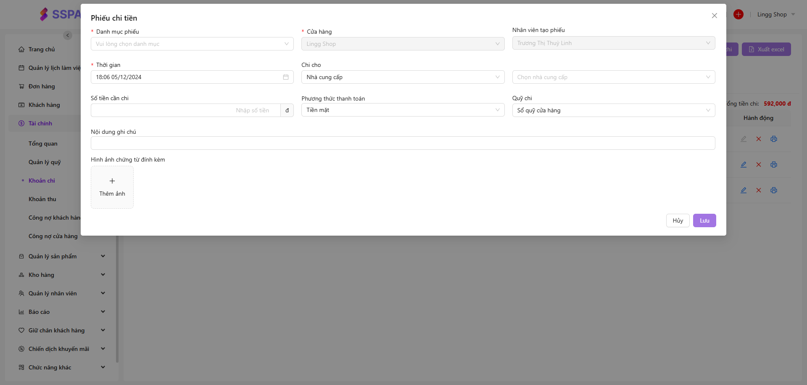Viewport: 807px width, 385px height.
Task: Open the calendar icon in Thời gian
Action: click(286, 77)
